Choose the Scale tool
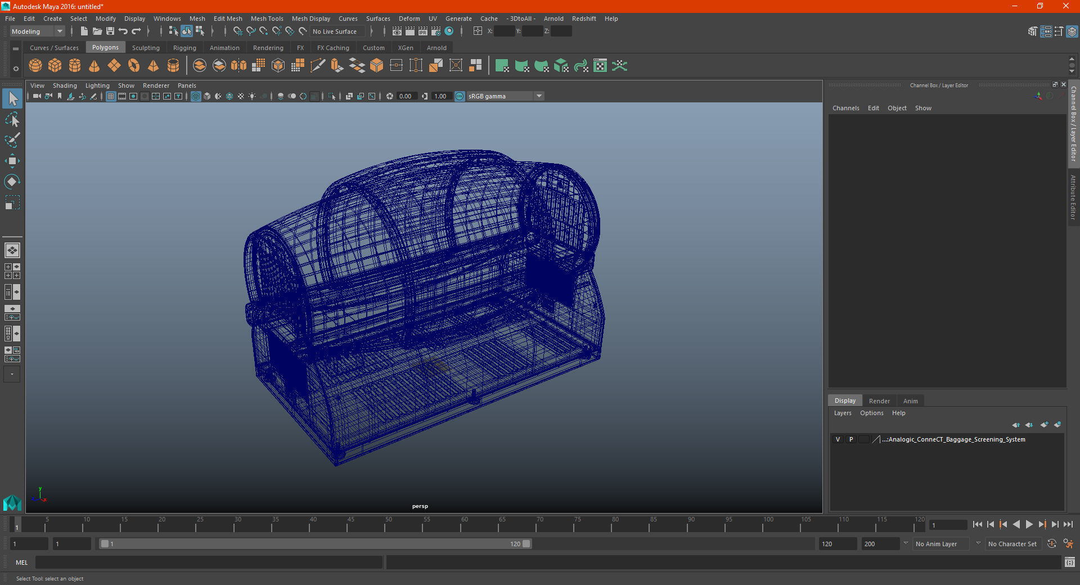This screenshot has width=1080, height=585. (12, 202)
